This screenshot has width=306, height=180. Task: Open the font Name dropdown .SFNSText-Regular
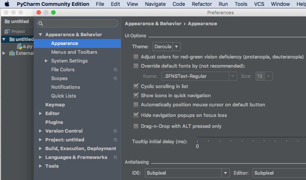[x=199, y=76]
